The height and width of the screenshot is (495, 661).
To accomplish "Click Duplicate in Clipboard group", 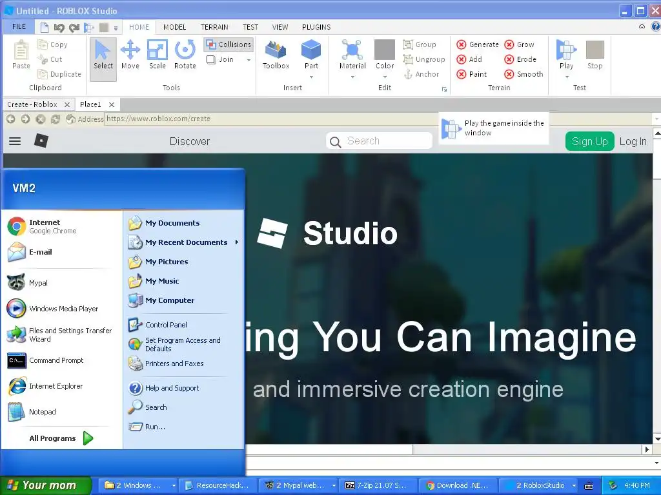I will click(59, 74).
